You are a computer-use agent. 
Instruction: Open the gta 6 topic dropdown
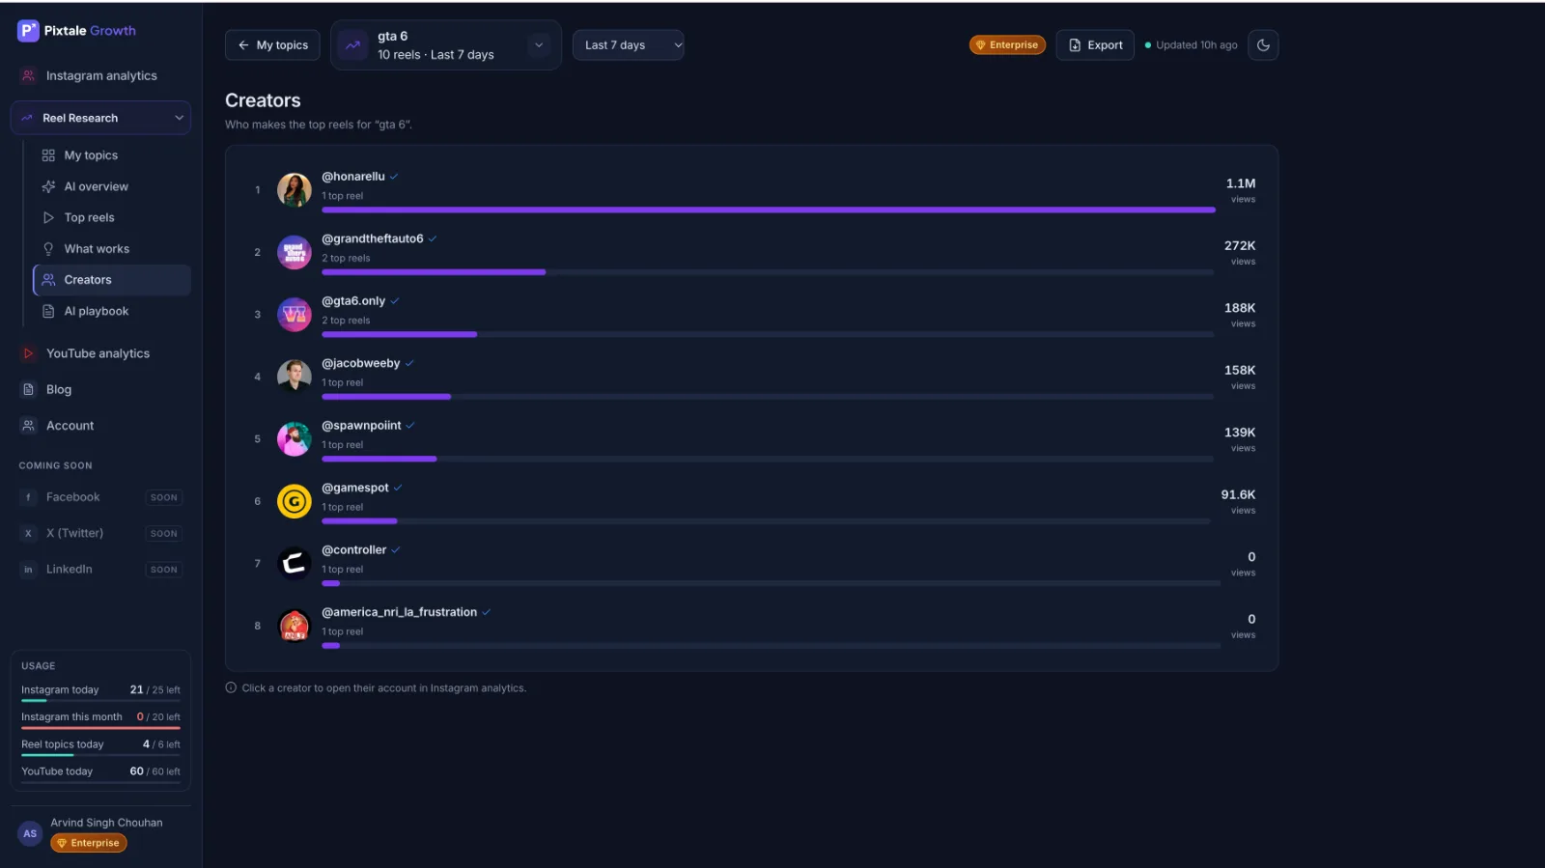tap(446, 45)
